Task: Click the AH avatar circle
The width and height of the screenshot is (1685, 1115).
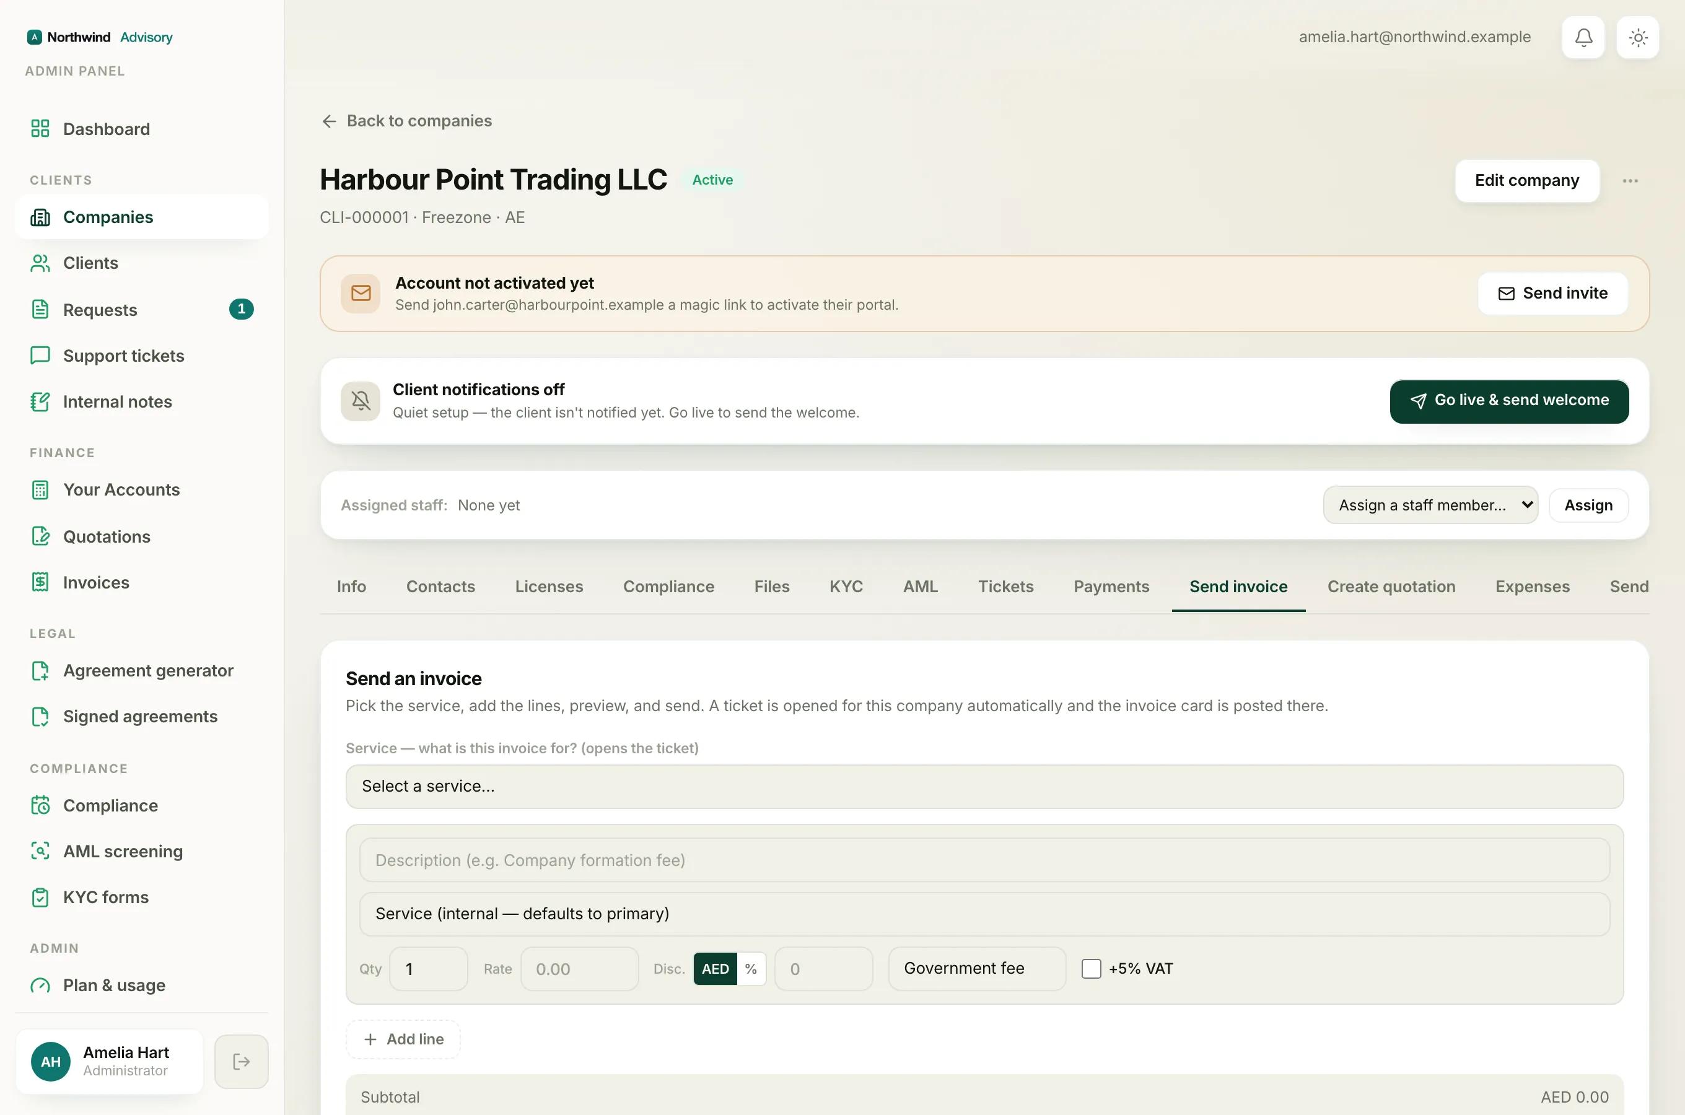Action: (50, 1062)
